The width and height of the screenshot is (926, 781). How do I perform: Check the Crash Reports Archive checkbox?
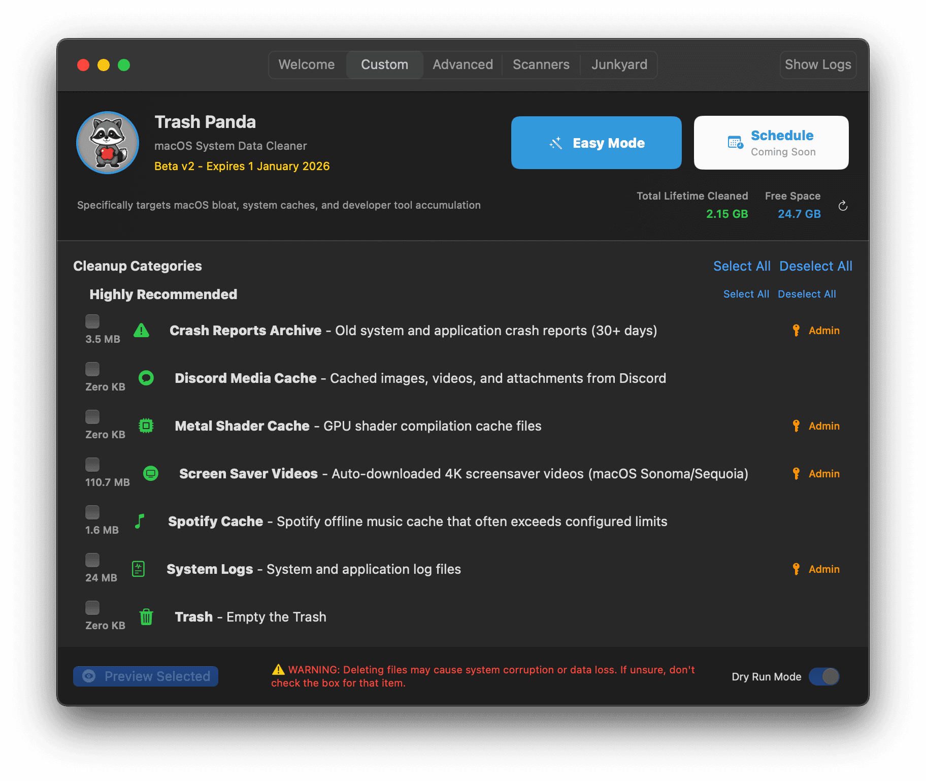point(92,321)
